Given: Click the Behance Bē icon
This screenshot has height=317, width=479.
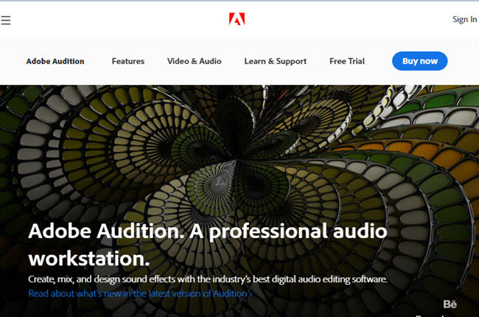Looking at the screenshot, I should tap(450, 304).
